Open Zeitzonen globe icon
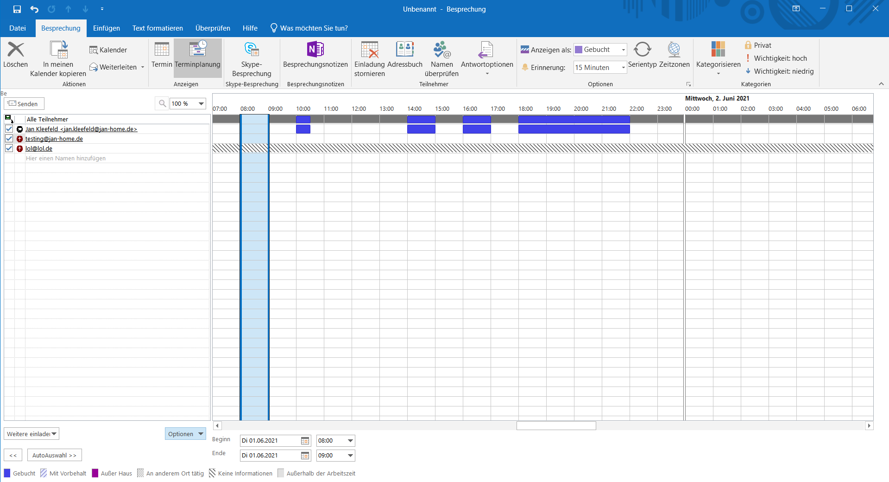The image size is (889, 482). (x=674, y=50)
